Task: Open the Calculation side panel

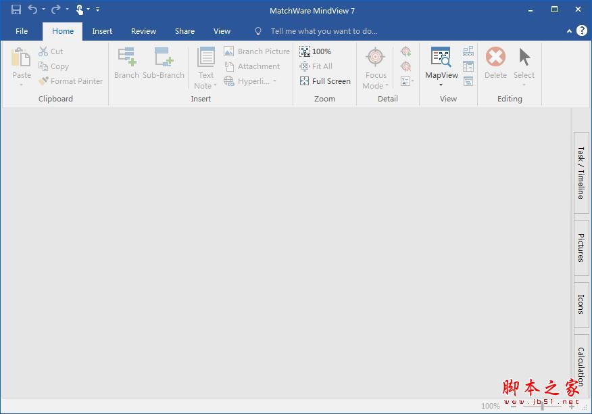Action: (x=581, y=366)
